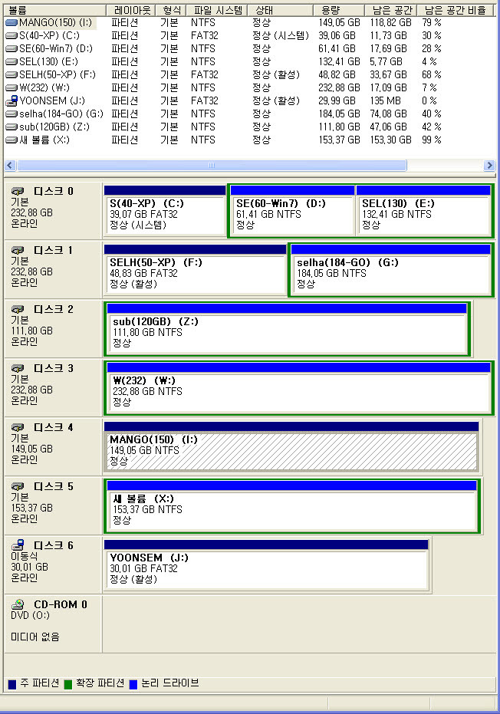This screenshot has height=714, width=500.
Task: Click the S(40-XP) (C:) drive icon in list
Action: (x=12, y=35)
